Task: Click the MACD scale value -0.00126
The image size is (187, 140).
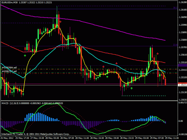Action: (x=183, y=134)
